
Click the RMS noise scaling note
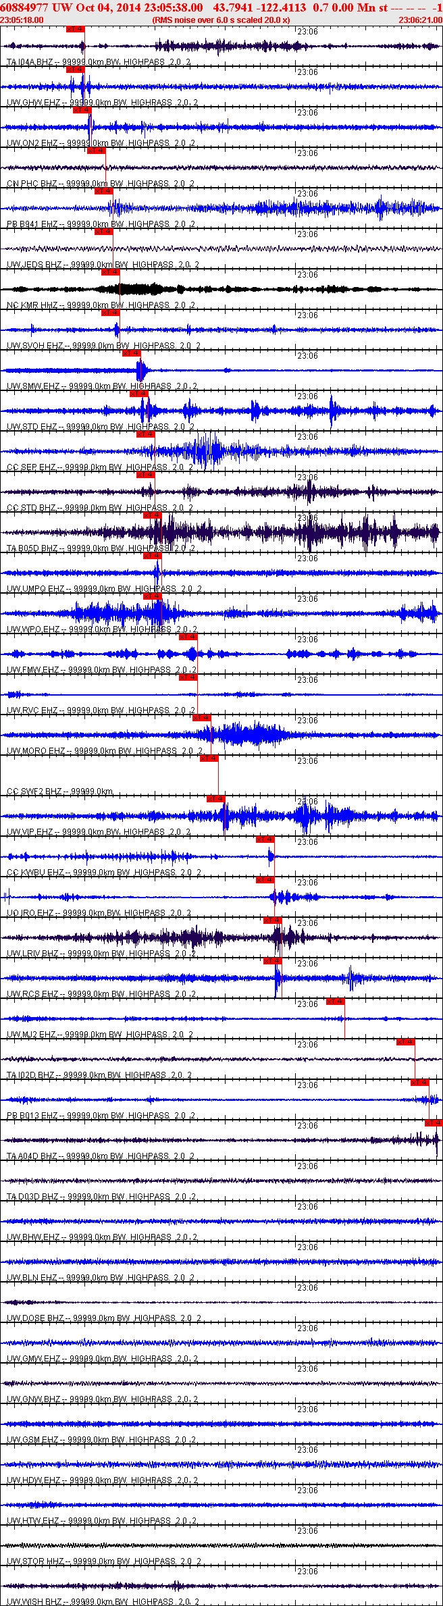click(x=221, y=20)
